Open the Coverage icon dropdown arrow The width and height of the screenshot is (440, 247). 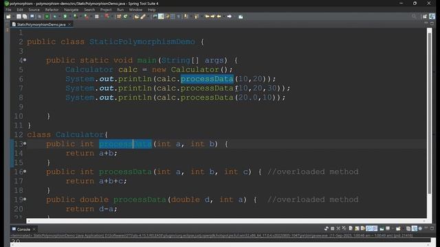(80, 16)
